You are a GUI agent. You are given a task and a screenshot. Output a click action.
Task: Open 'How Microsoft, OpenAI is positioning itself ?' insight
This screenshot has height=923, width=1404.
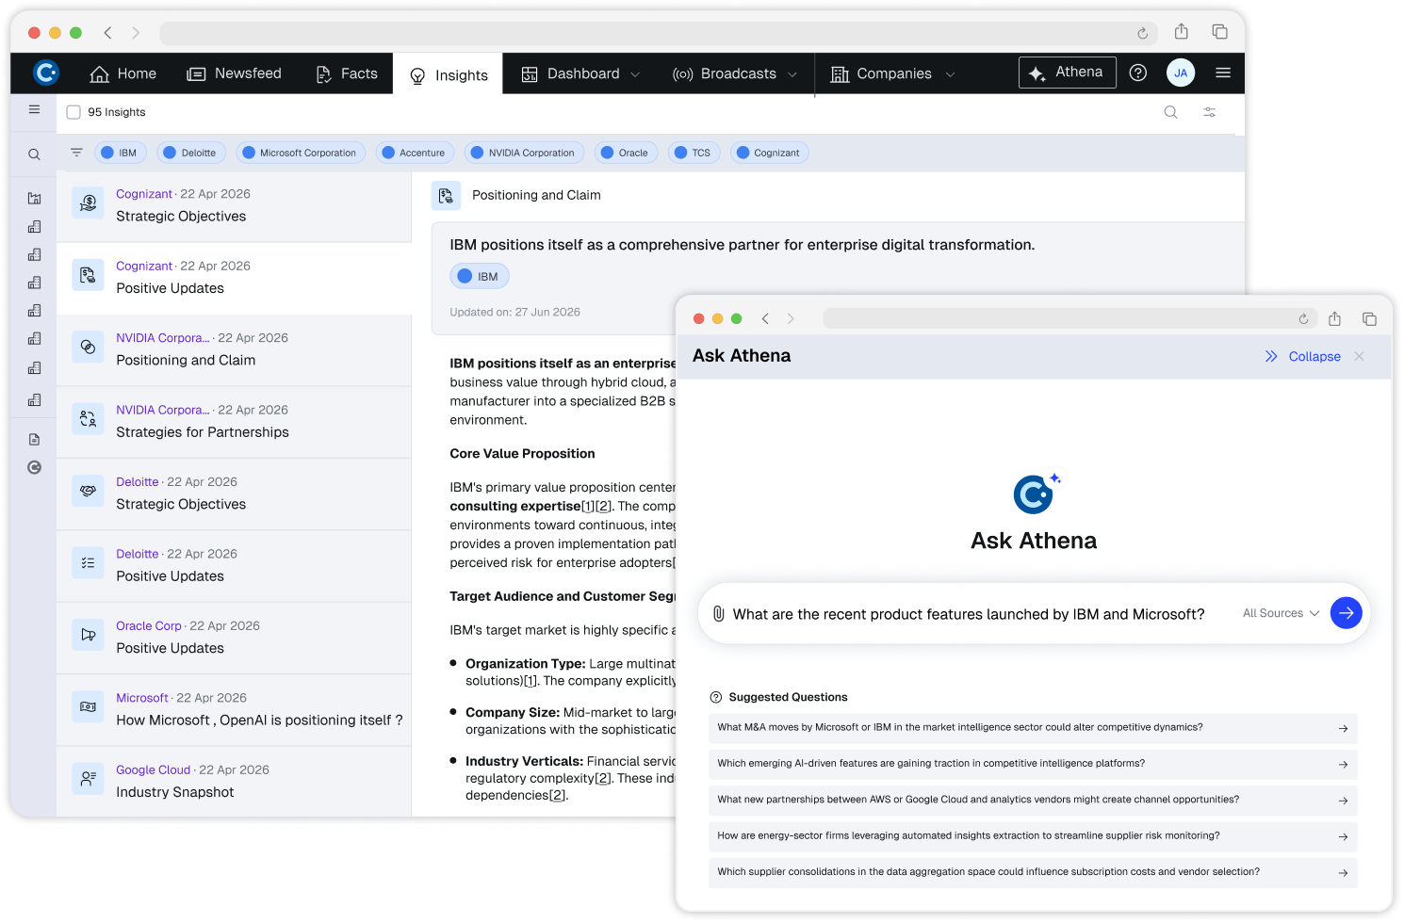234,710
